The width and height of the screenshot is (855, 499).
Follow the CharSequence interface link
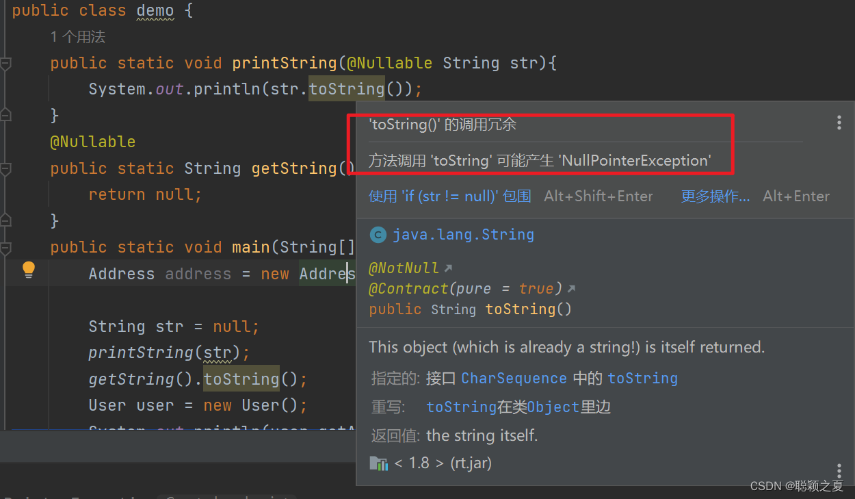pyautogui.click(x=514, y=378)
